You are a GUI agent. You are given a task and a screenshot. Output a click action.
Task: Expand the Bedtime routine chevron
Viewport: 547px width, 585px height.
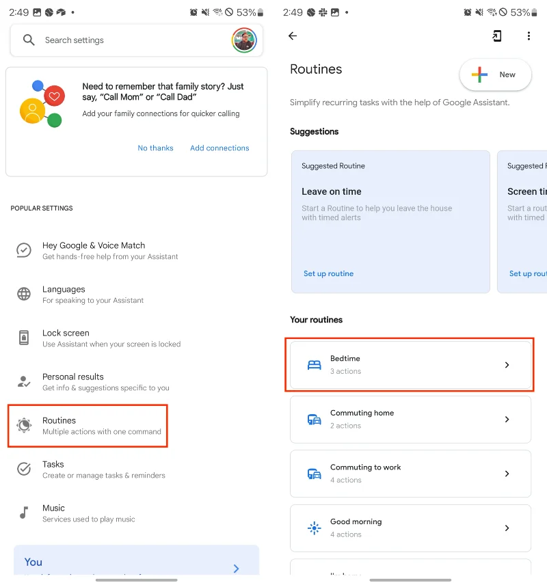(x=507, y=365)
